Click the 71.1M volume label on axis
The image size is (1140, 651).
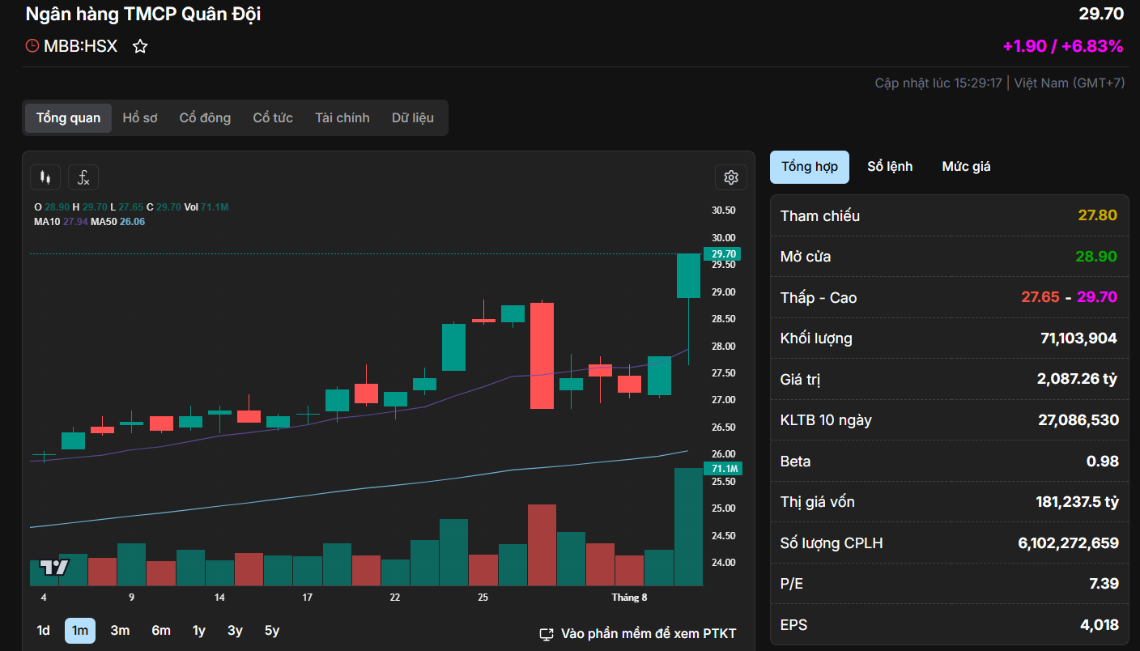[723, 469]
